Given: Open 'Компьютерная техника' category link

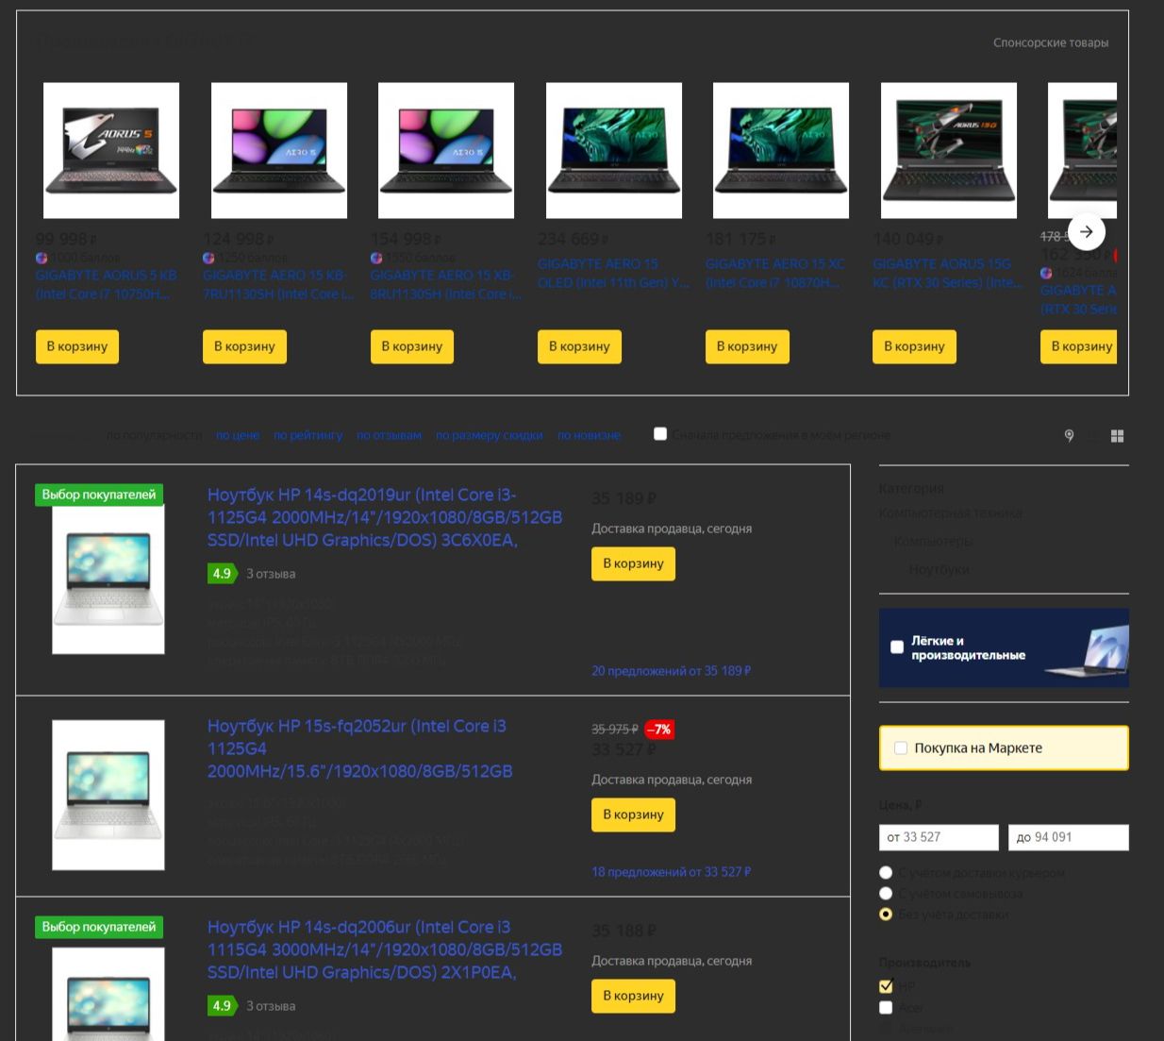Looking at the screenshot, I should [x=950, y=513].
